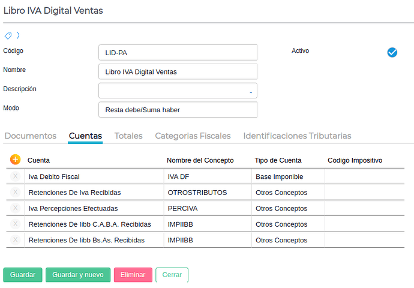Click the red Eliminar button
The width and height of the screenshot is (414, 288).
[133, 275]
